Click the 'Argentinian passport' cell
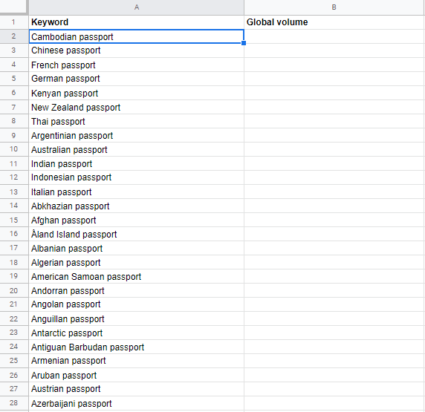425x412 pixels. [x=136, y=135]
